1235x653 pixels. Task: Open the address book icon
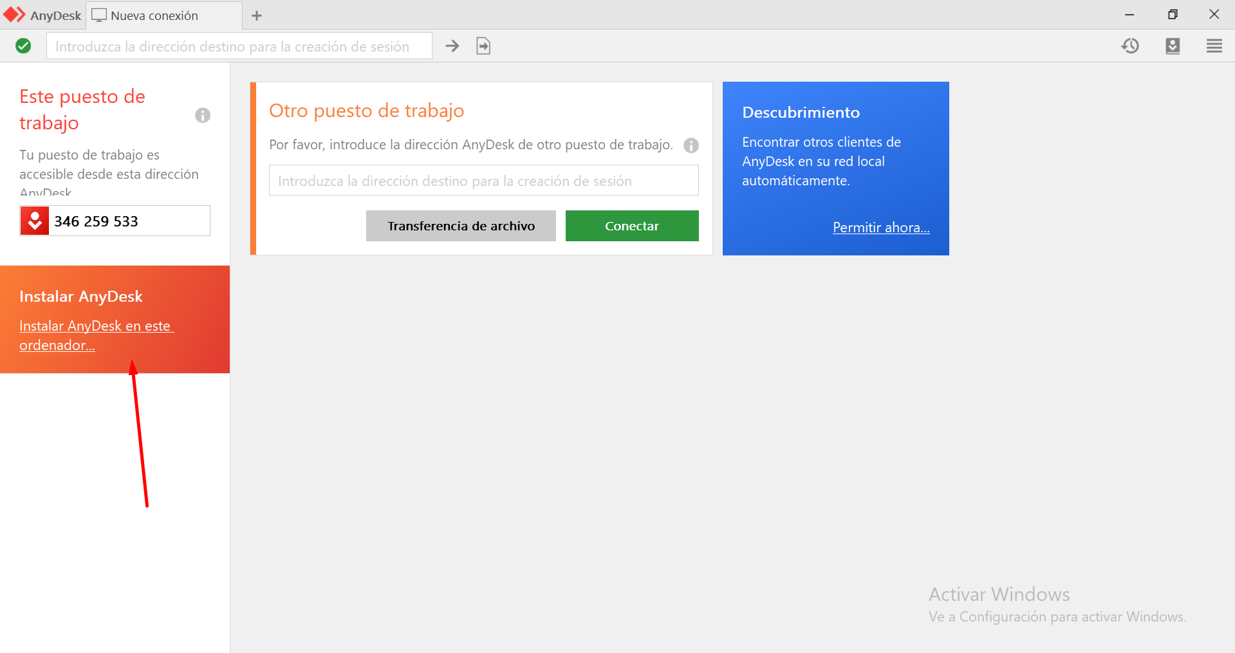[x=1173, y=46]
